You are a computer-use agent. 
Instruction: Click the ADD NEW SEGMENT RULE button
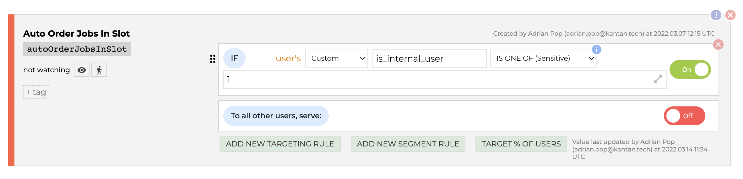pyautogui.click(x=408, y=144)
